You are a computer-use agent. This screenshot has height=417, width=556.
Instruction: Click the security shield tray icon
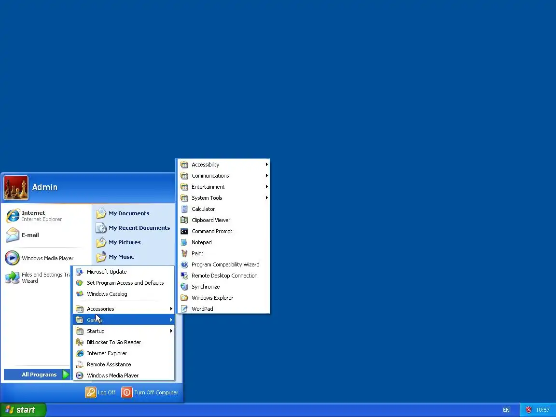click(528, 410)
